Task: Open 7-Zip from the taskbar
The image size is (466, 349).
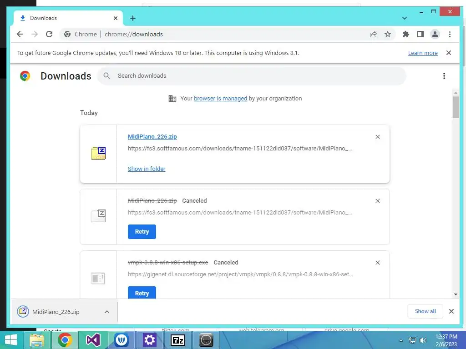Action: pyautogui.click(x=178, y=340)
